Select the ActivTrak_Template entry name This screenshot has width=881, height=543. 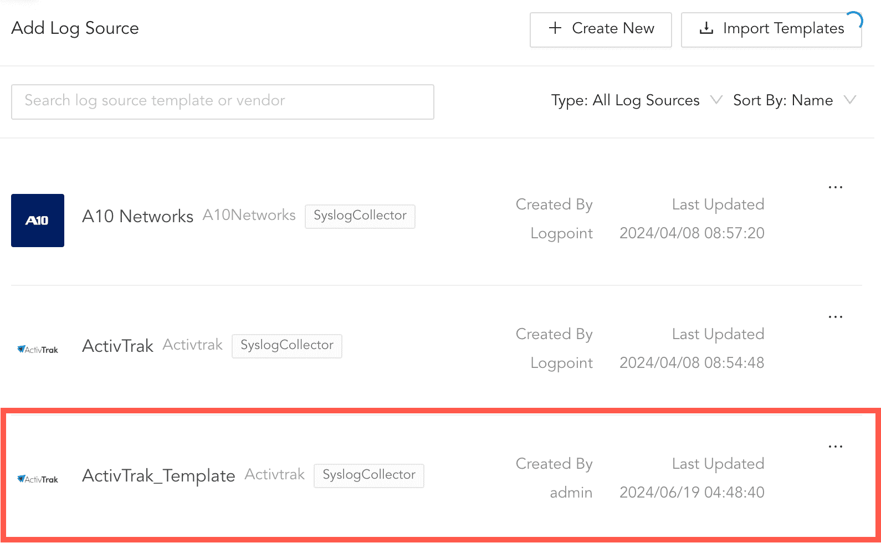(158, 475)
